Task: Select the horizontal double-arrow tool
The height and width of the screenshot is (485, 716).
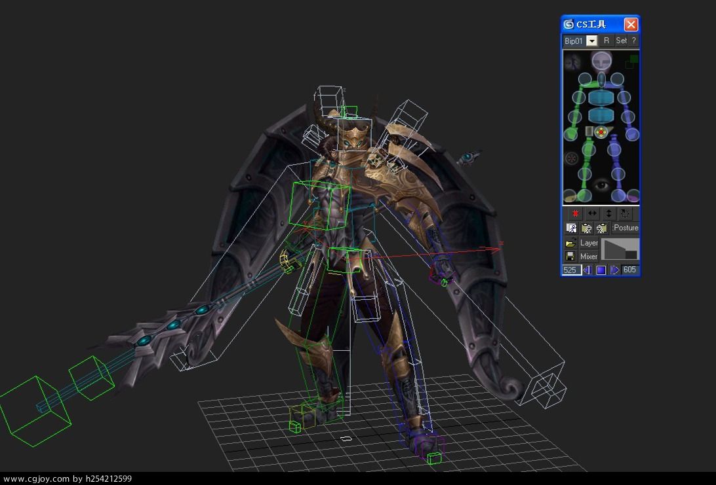Action: coord(592,213)
